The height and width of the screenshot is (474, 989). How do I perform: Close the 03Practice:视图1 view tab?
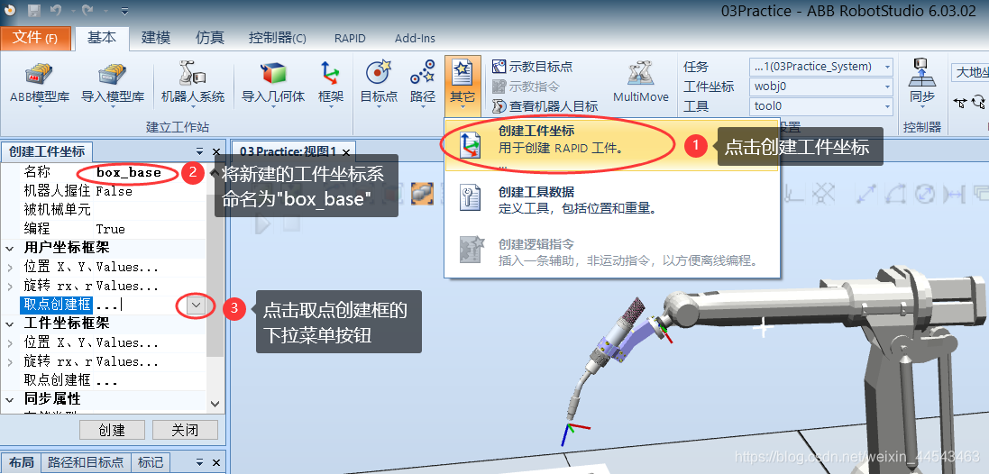pos(347,152)
